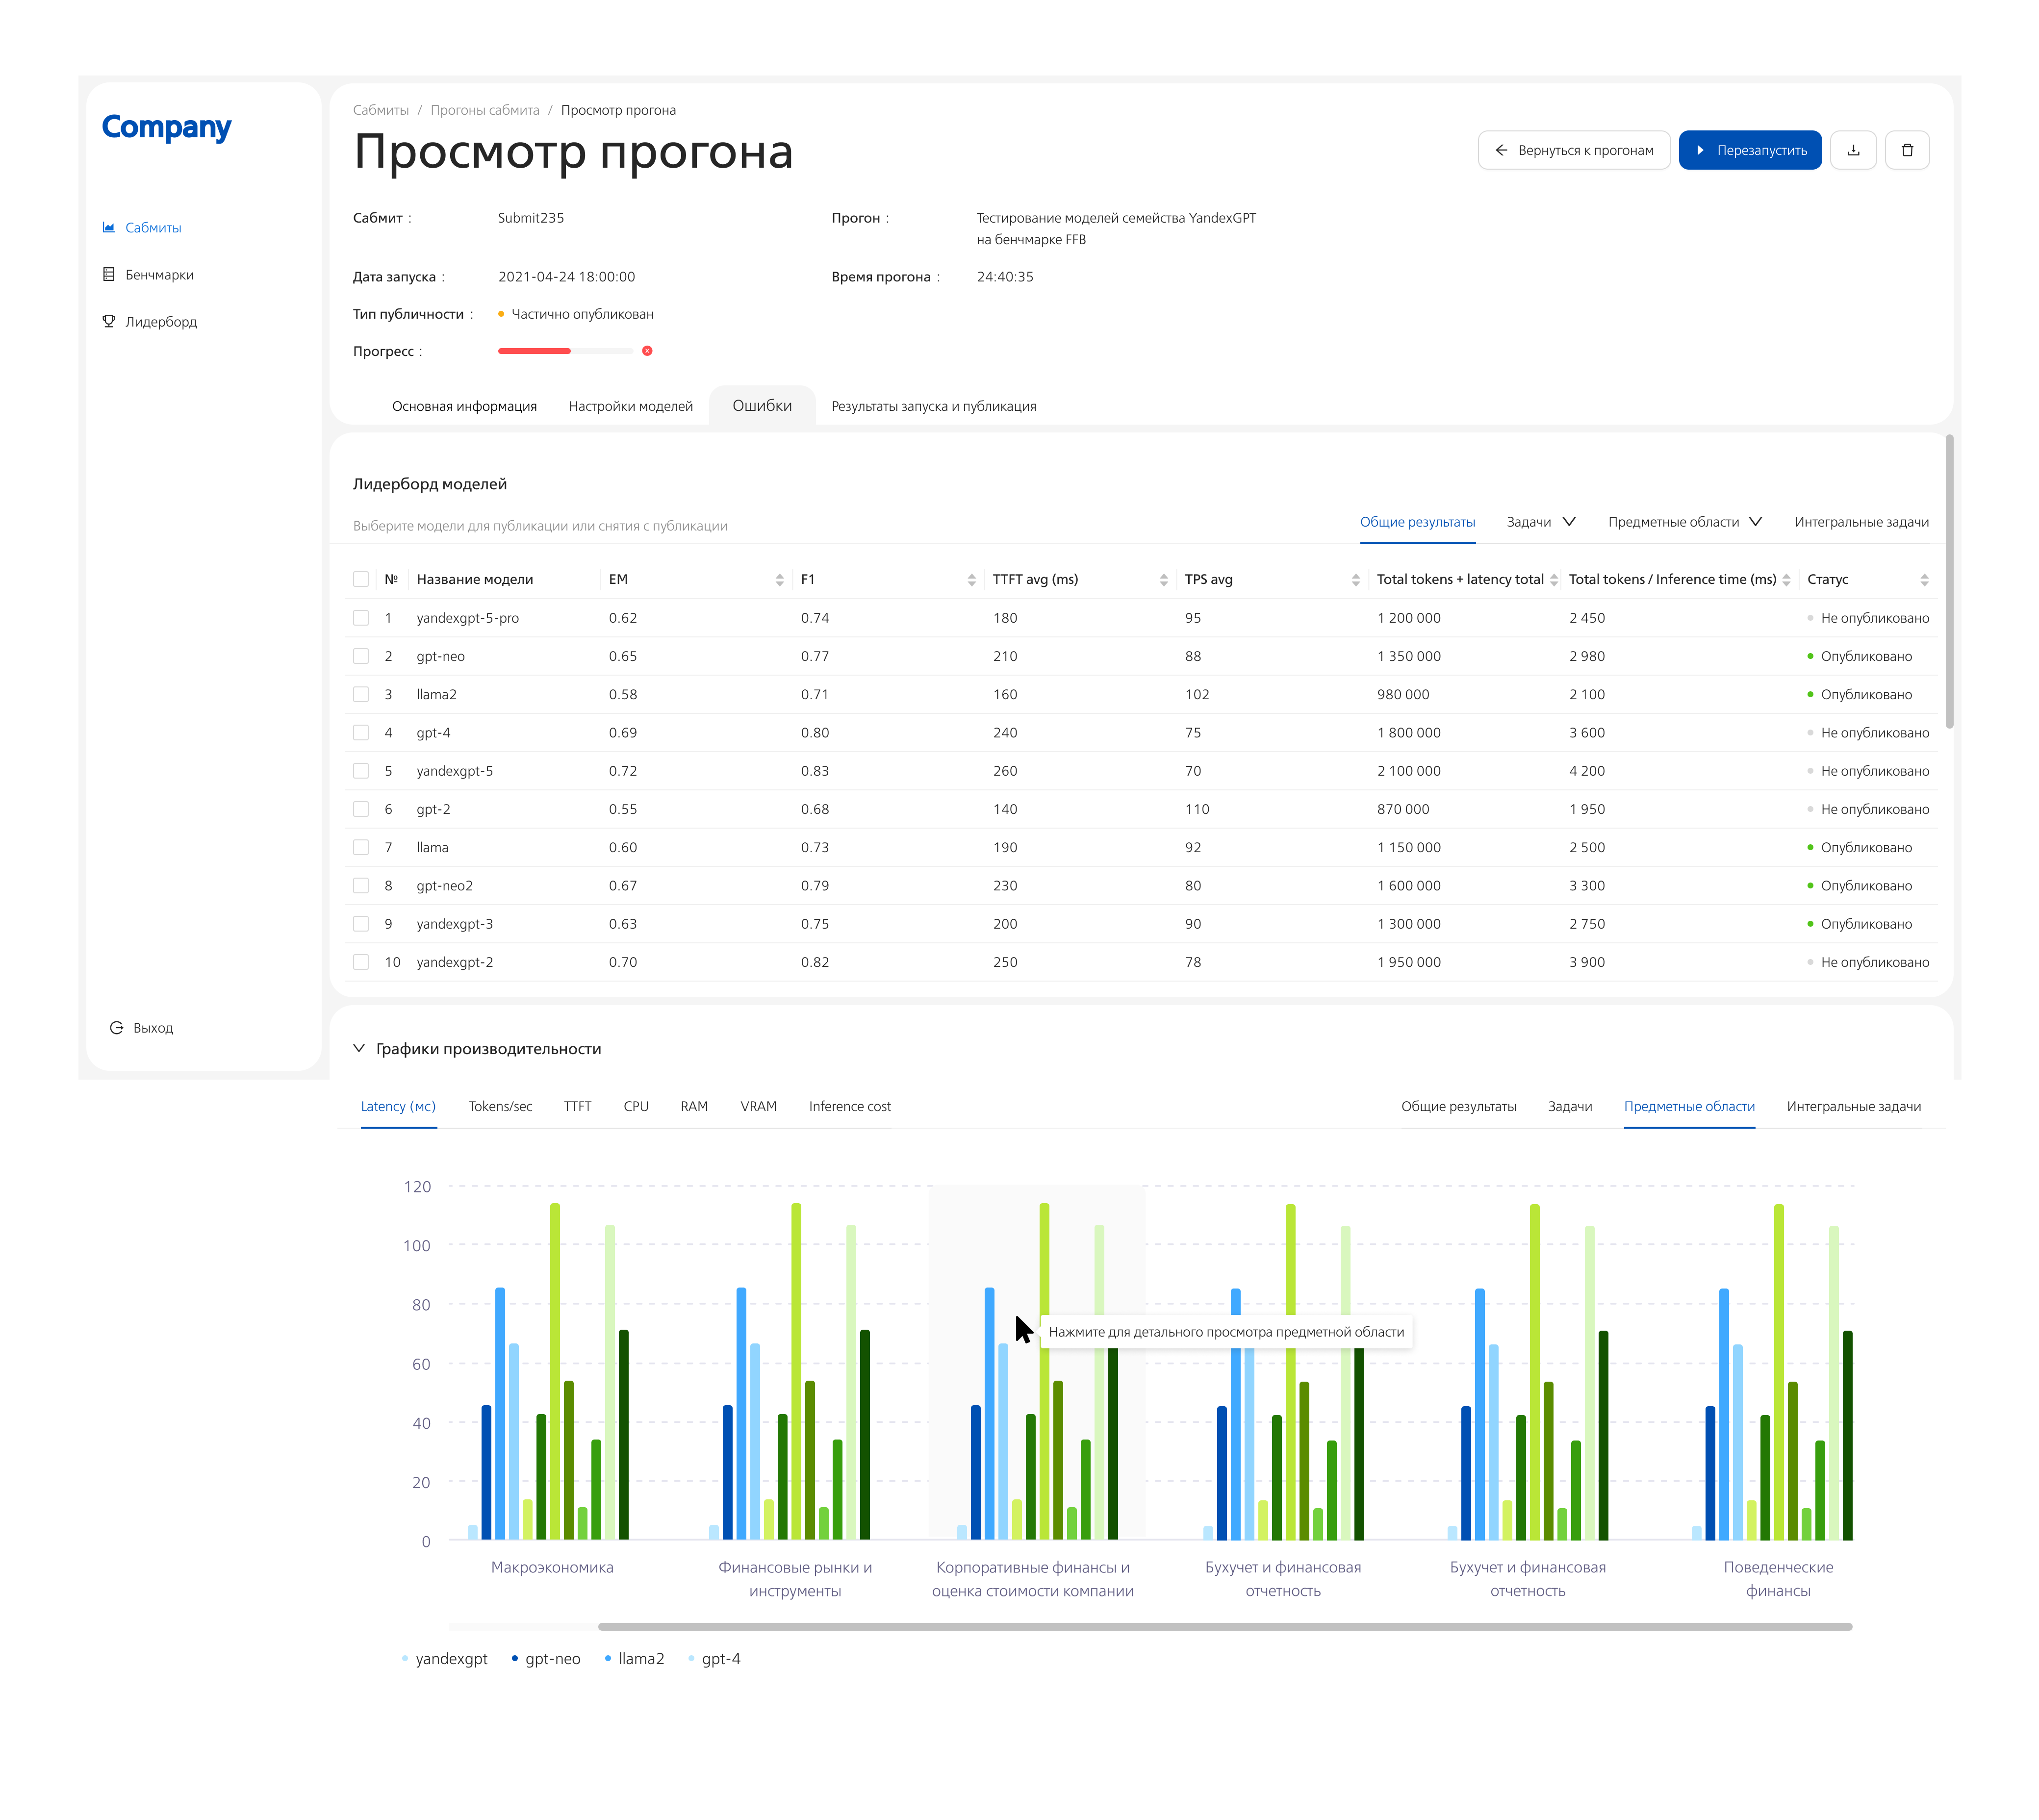Collapse the Графики производительности section

click(x=359, y=1048)
